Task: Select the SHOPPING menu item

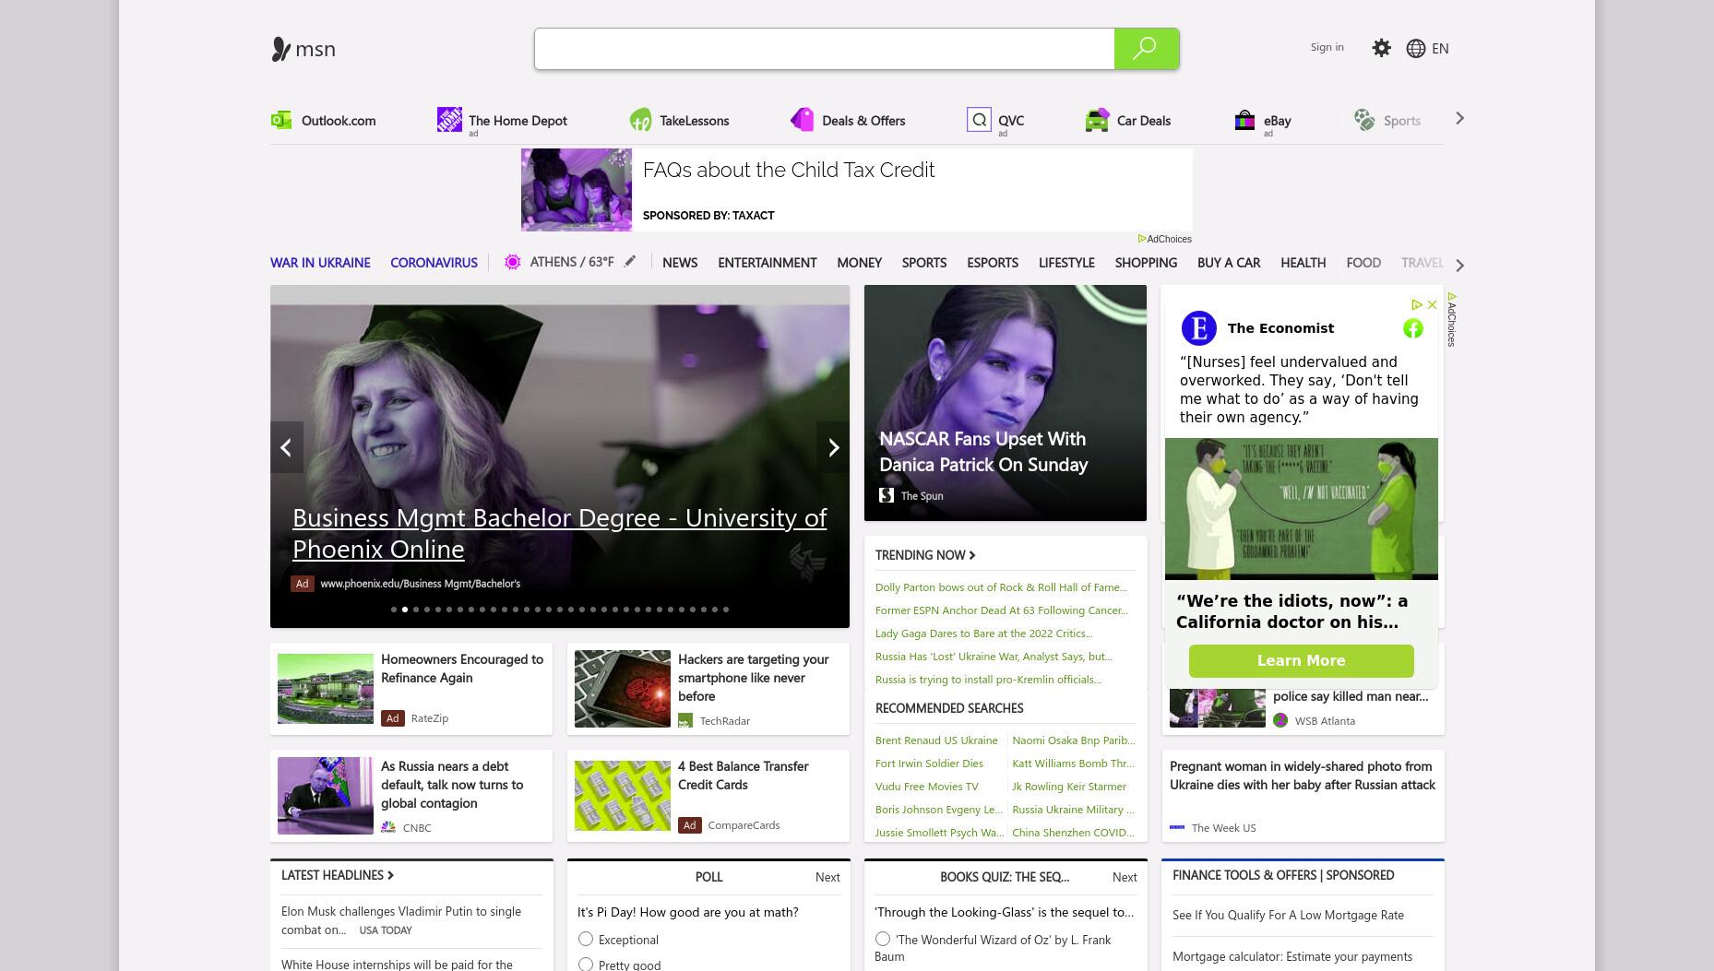Action: [1146, 263]
